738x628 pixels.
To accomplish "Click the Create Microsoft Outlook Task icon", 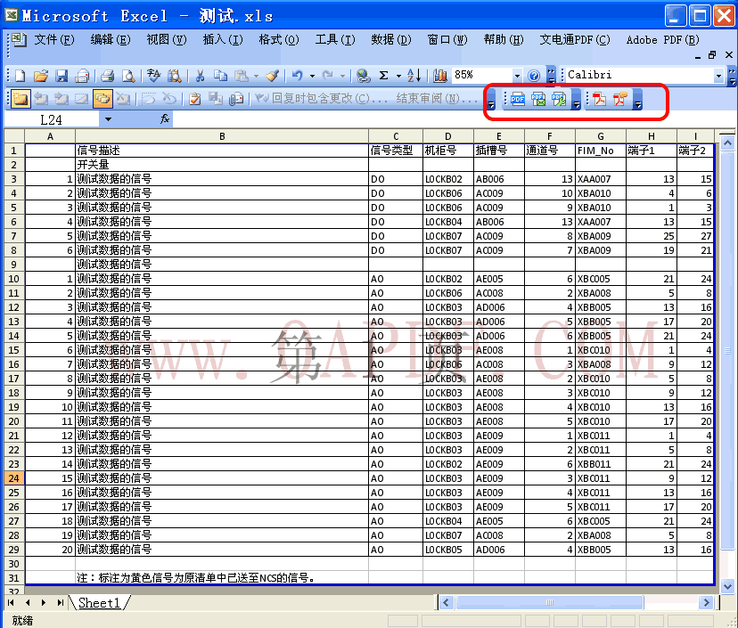I will coord(194,99).
